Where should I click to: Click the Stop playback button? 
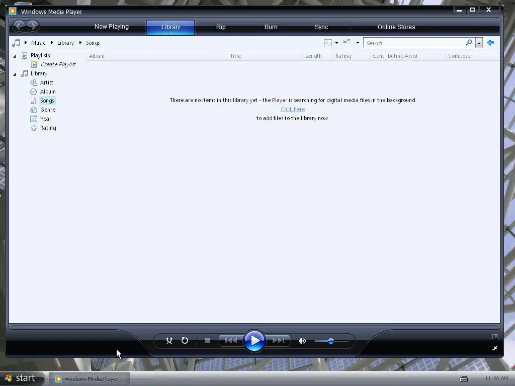pos(207,341)
